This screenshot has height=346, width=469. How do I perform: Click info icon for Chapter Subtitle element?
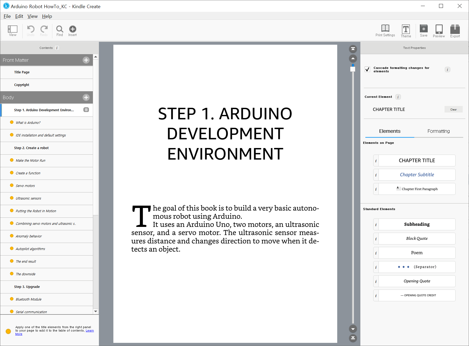coord(376,175)
